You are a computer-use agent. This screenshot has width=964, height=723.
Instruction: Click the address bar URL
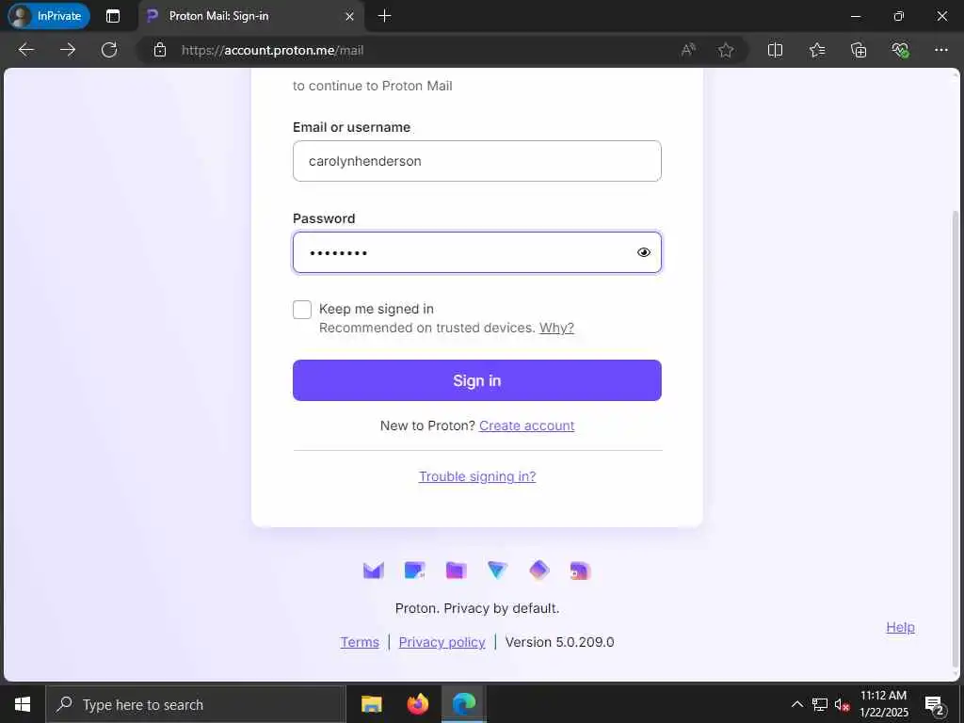coord(272,51)
